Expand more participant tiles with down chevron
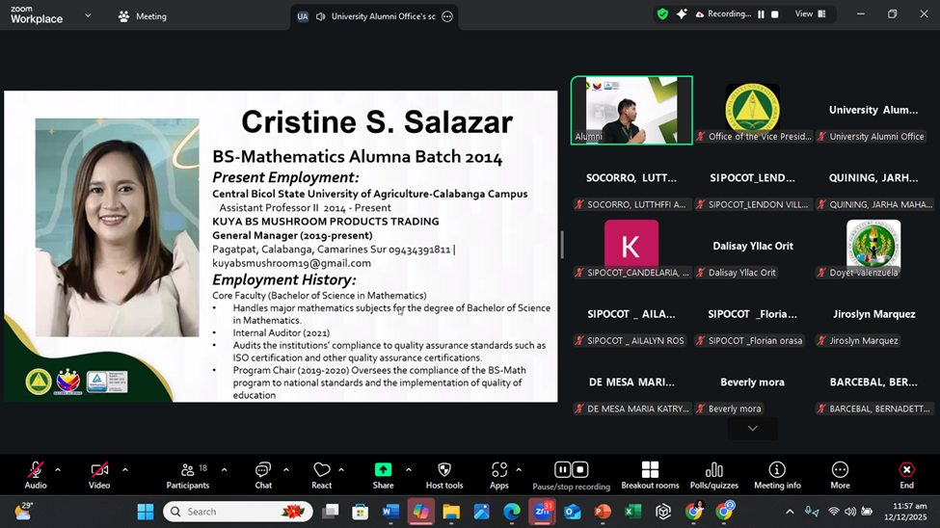The height and width of the screenshot is (528, 940). [752, 428]
